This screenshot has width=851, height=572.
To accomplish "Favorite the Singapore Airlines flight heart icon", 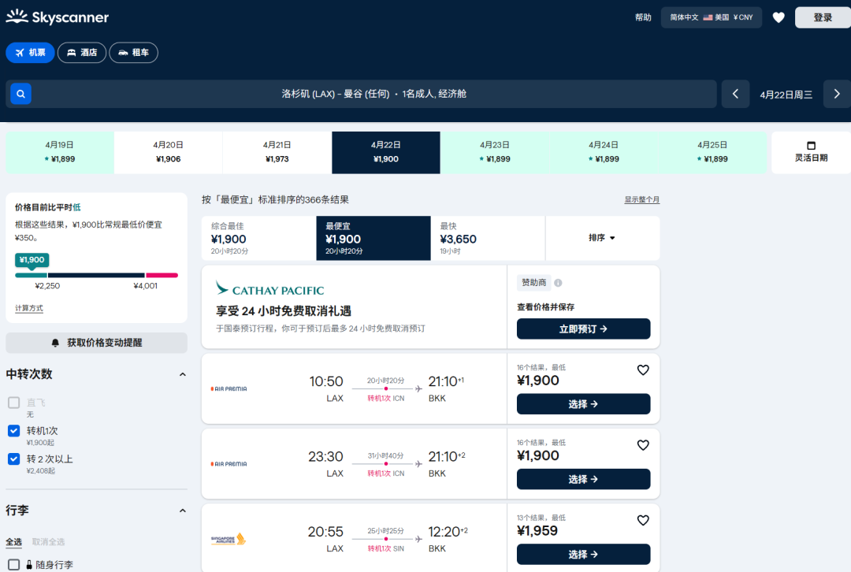I will tap(643, 520).
